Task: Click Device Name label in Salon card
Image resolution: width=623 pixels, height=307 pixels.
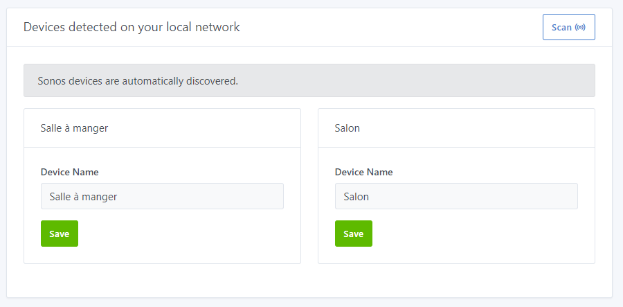Action: pyautogui.click(x=363, y=172)
